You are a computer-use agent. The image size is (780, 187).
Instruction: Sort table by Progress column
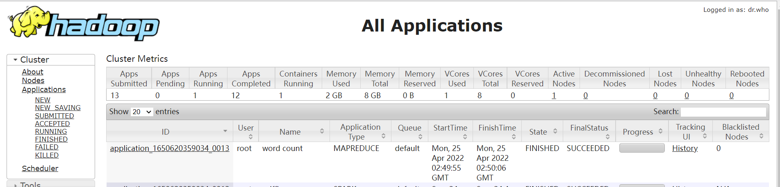642,131
